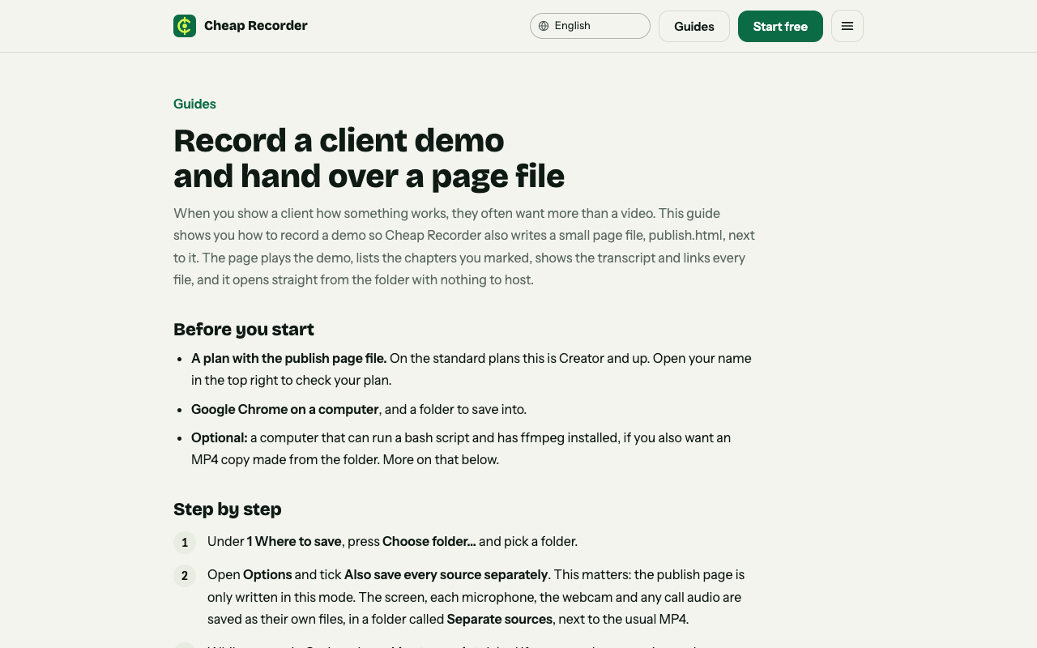Click the "Step by step" heading
Viewport: 1037px width, 648px height.
[x=228, y=509]
